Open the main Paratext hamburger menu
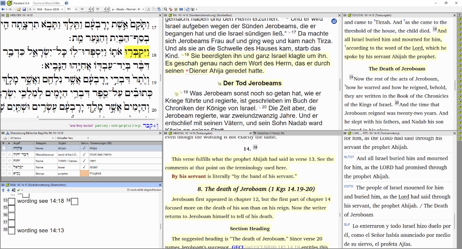 click(3, 3)
